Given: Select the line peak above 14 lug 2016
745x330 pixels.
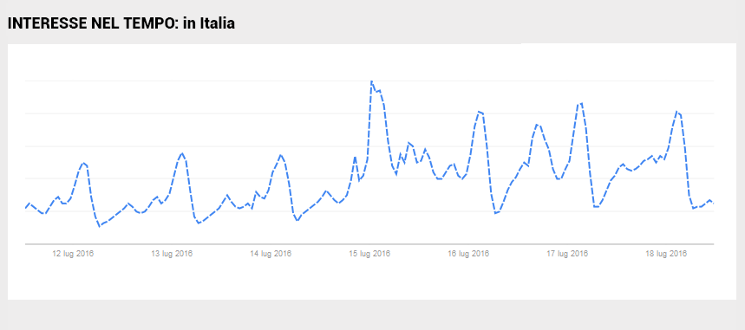Looking at the screenshot, I should (281, 155).
